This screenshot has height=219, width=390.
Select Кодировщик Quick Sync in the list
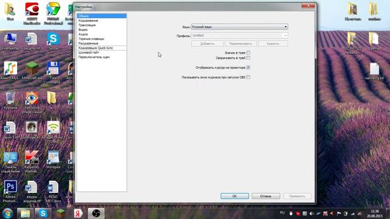(x=102, y=48)
